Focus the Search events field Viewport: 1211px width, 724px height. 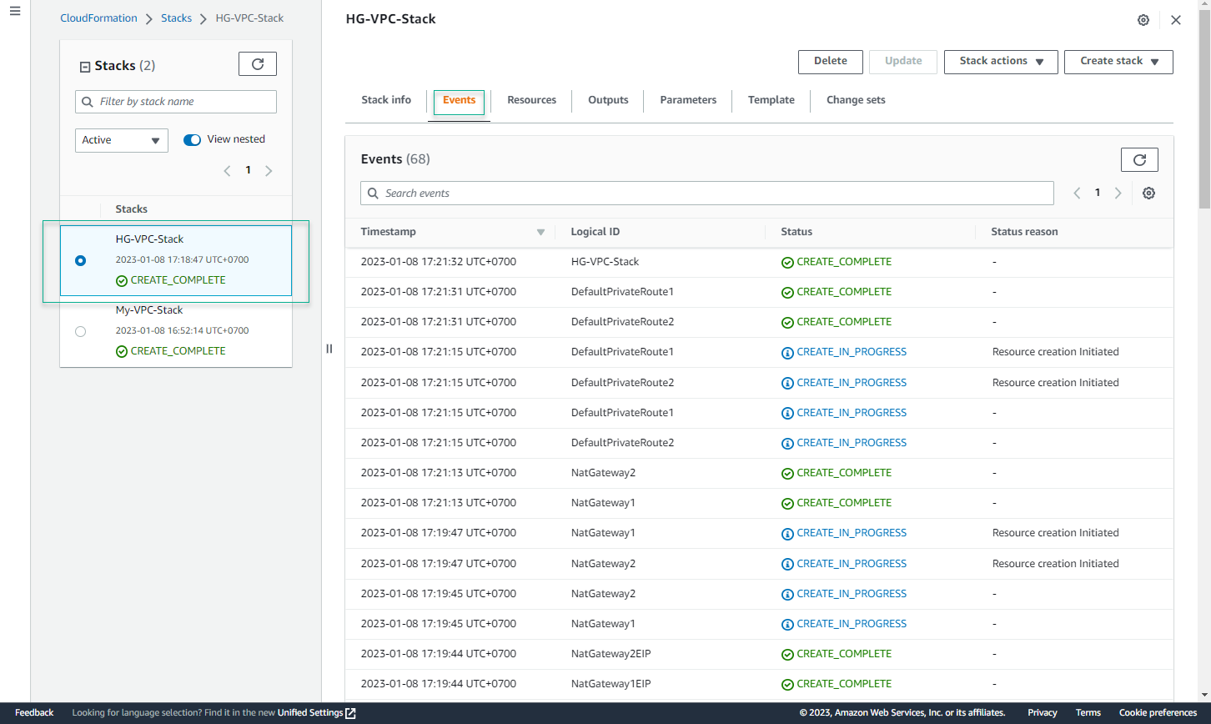point(707,193)
